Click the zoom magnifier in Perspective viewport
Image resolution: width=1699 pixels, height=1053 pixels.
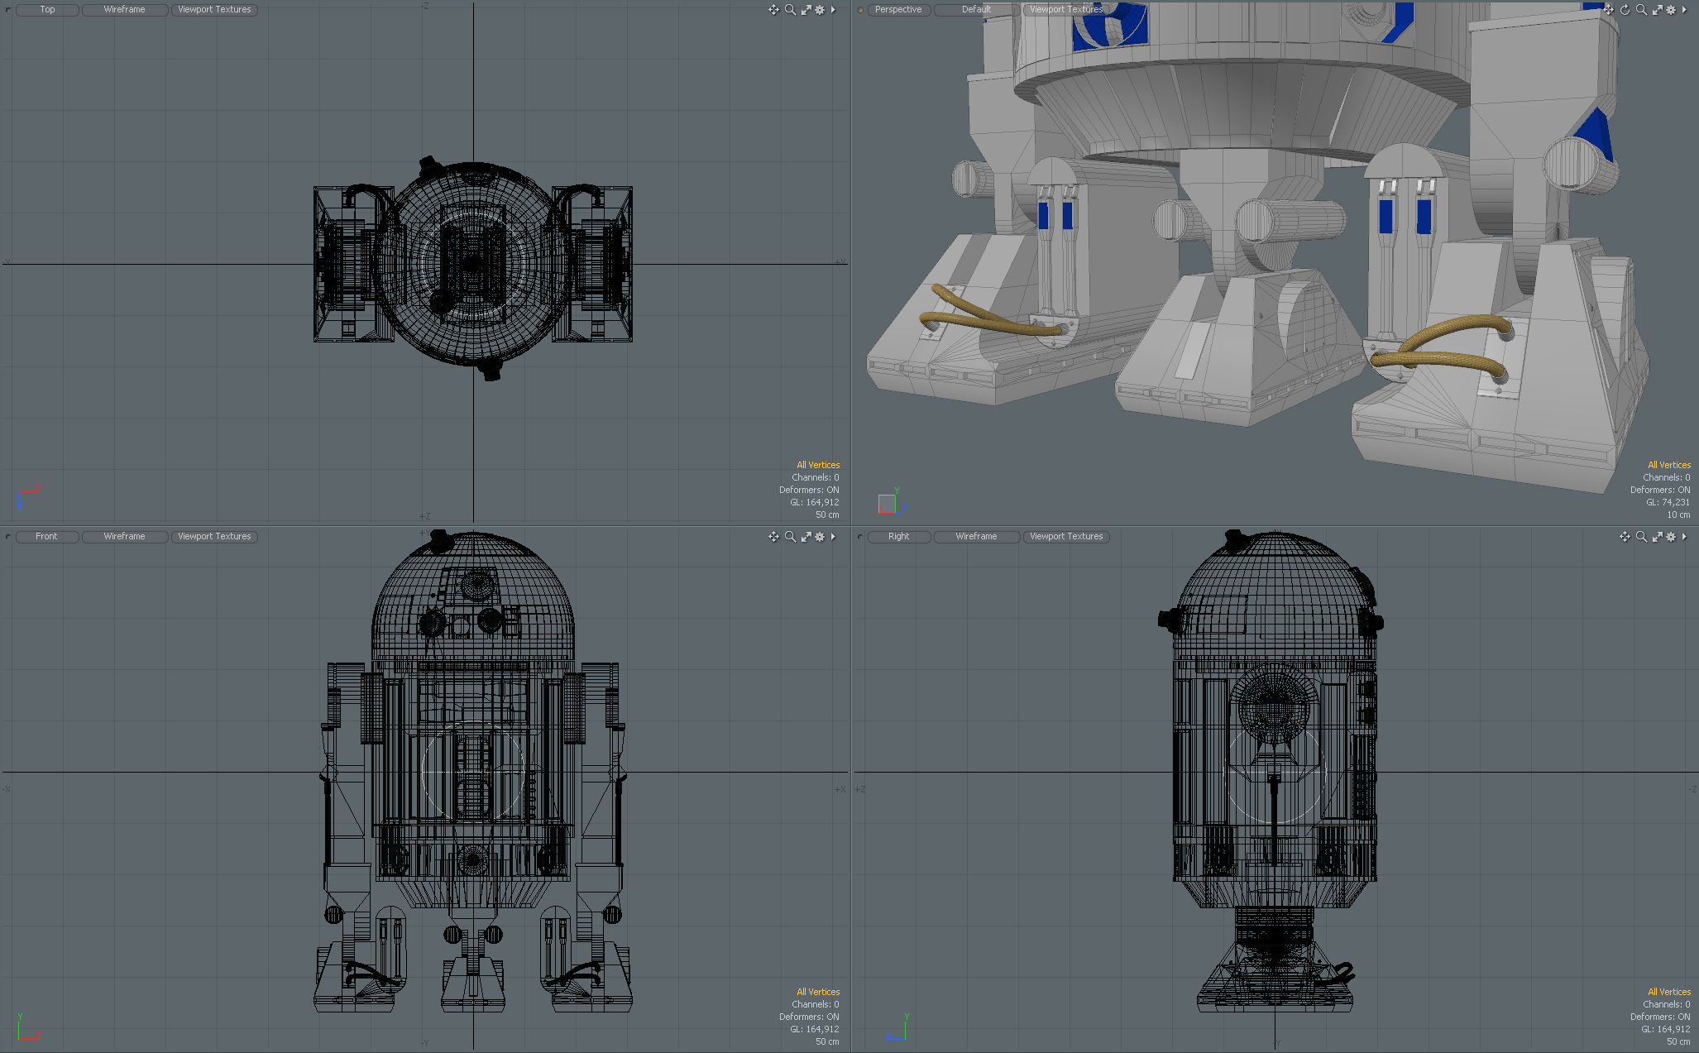point(1641,10)
